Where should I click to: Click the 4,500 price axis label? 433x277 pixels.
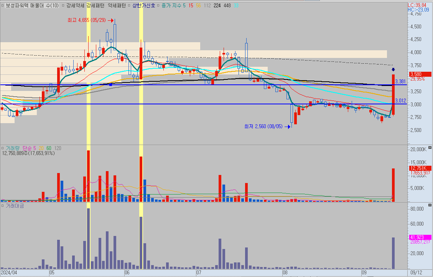pos(416,26)
